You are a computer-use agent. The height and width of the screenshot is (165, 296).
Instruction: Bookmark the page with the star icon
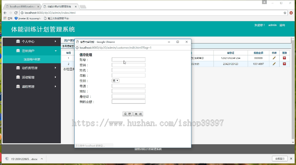[x=285, y=13]
